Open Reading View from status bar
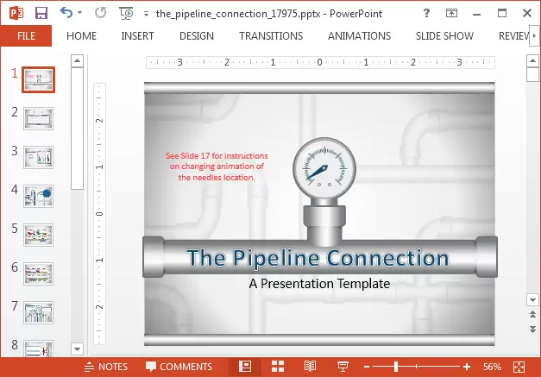This screenshot has height=377, width=541. 310,367
